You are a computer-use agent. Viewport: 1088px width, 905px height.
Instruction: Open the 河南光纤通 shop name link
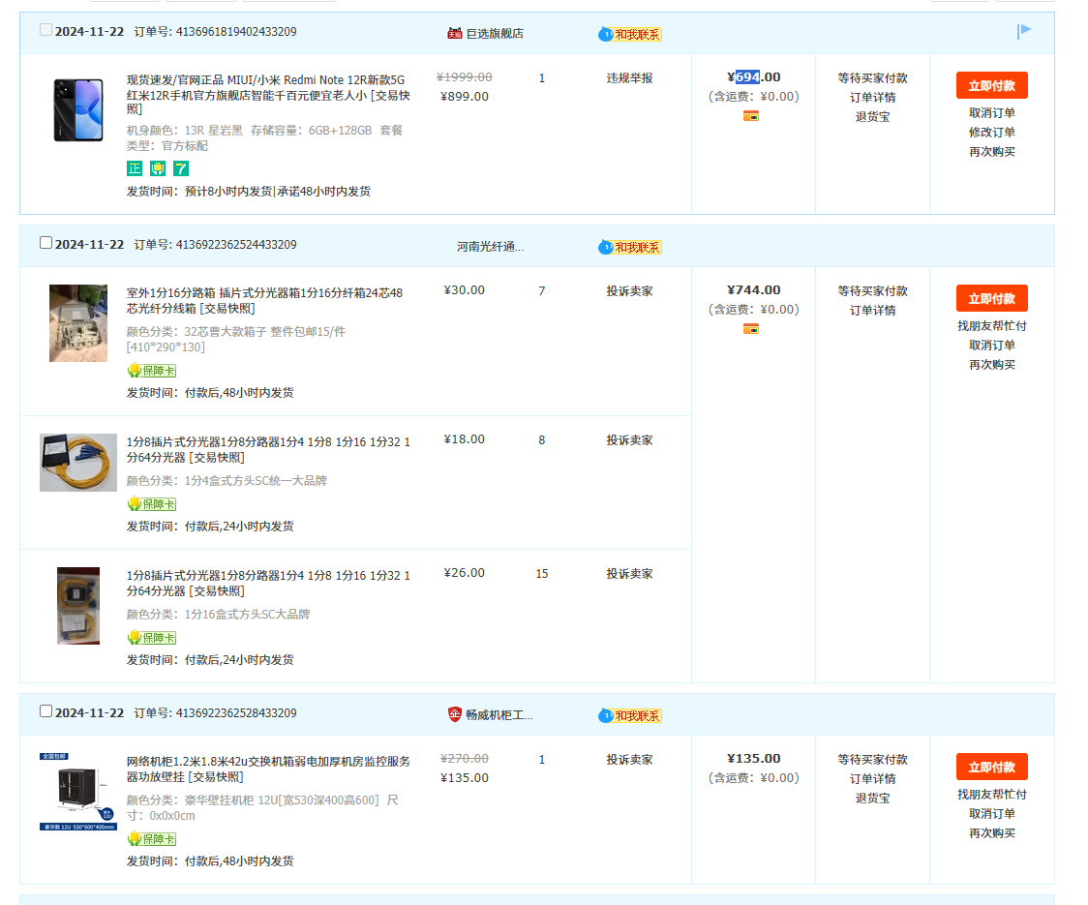point(490,247)
